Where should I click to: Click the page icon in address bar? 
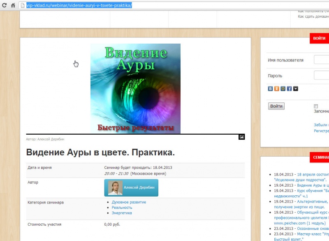point(23,6)
